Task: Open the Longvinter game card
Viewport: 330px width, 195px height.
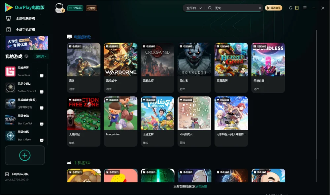Action: tap(120, 122)
